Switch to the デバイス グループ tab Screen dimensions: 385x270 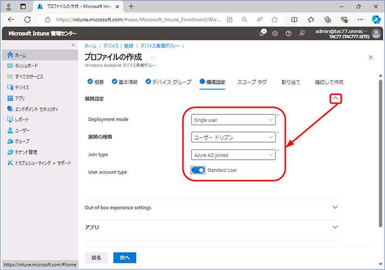(168, 82)
